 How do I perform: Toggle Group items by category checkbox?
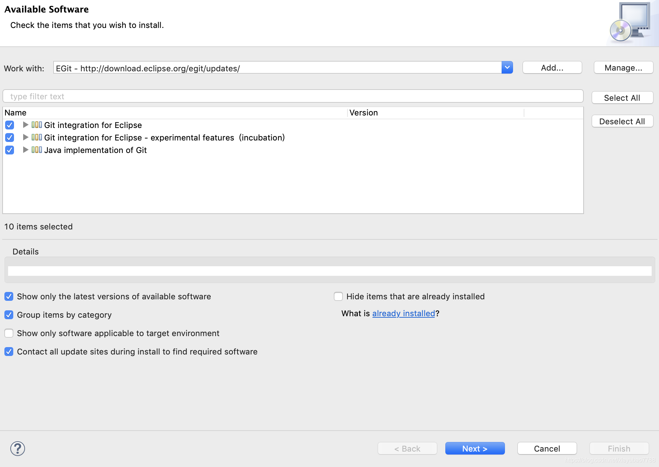[x=9, y=315]
